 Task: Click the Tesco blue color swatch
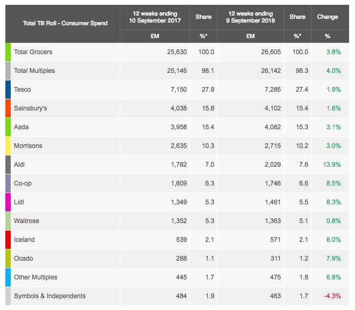tap(8, 90)
